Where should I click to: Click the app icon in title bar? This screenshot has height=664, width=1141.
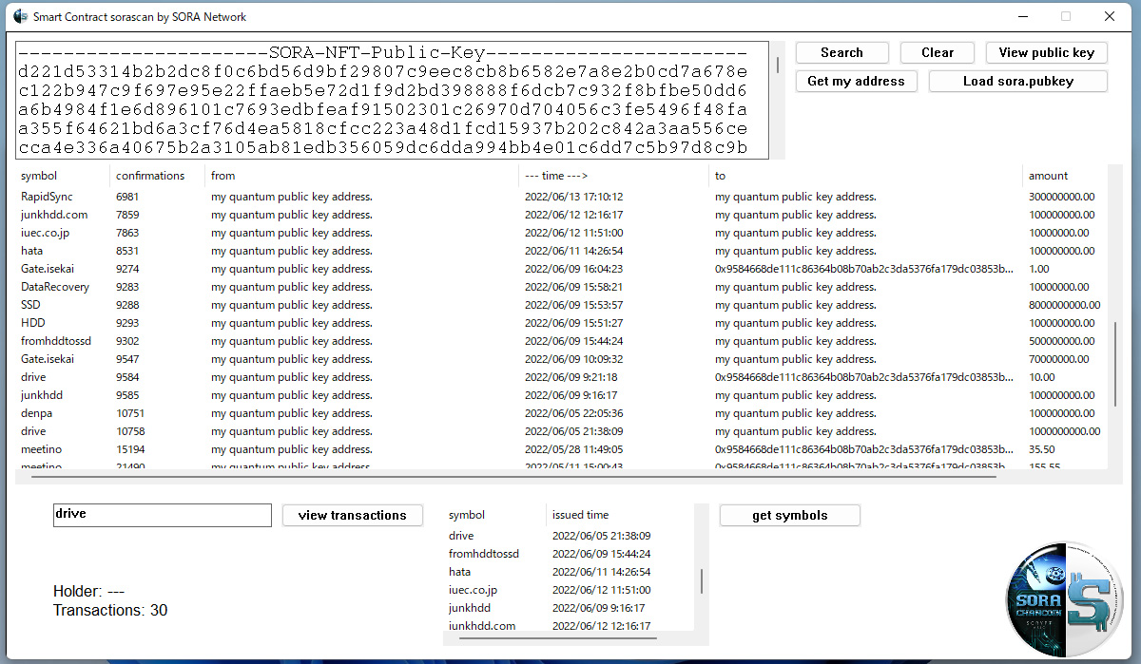point(20,16)
